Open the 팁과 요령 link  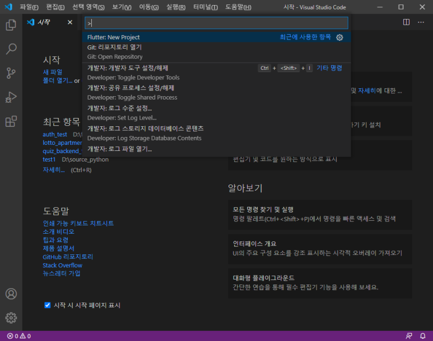click(x=55, y=240)
